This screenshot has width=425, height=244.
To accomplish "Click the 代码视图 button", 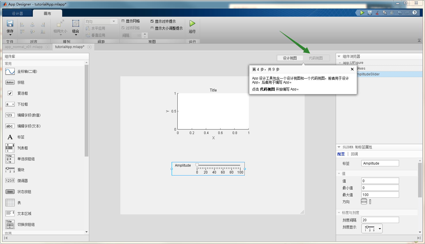I will coord(316,58).
